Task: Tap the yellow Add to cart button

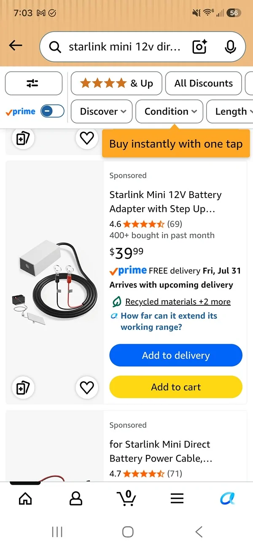Action: pyautogui.click(x=176, y=387)
